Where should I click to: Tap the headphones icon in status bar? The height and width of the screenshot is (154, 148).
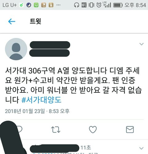[76, 5]
